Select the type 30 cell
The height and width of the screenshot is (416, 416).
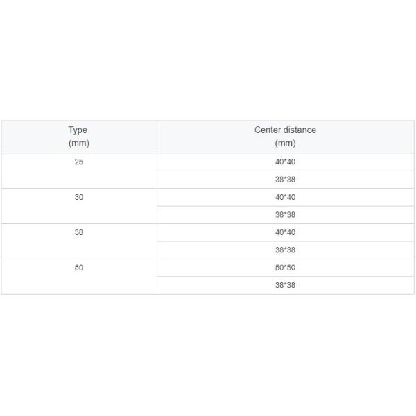(78, 197)
